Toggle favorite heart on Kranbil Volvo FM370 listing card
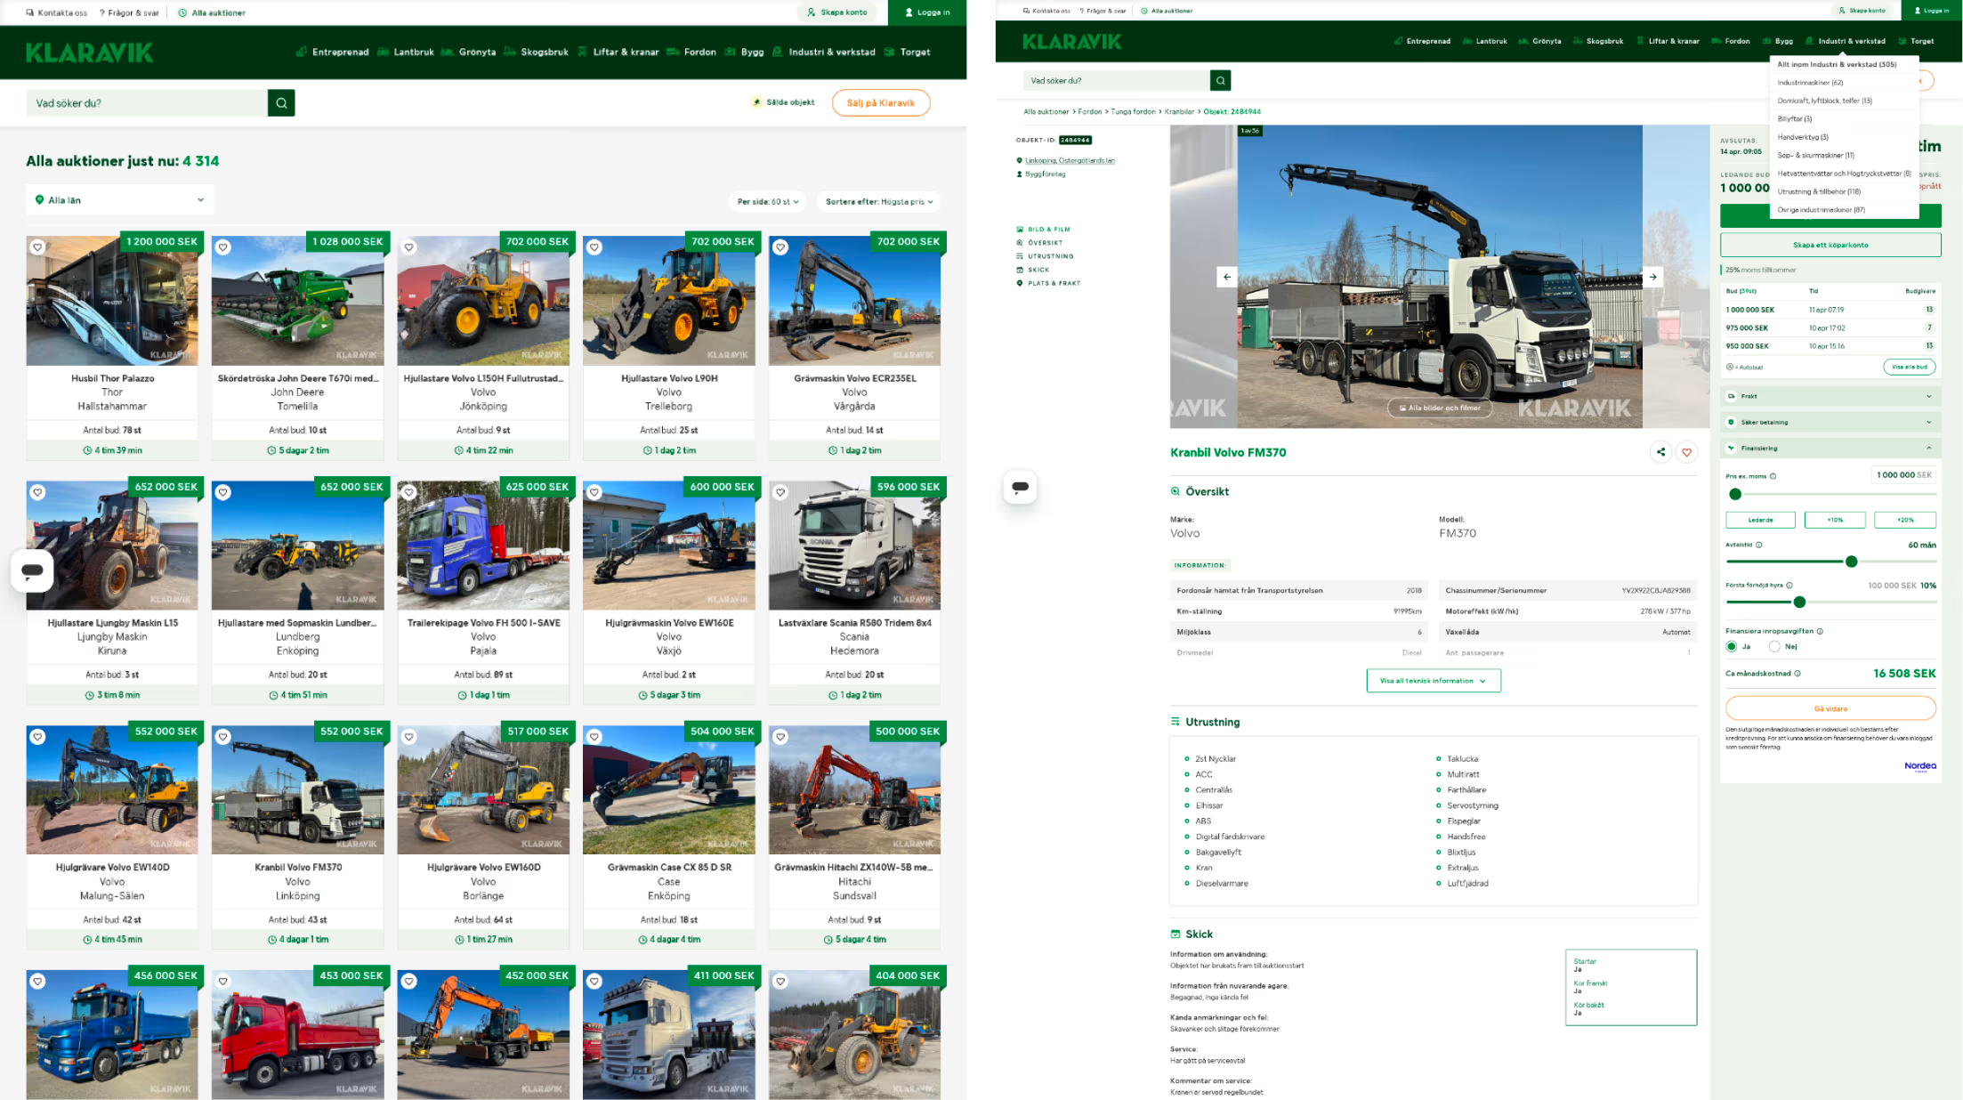Image resolution: width=1963 pixels, height=1100 pixels. [x=223, y=737]
